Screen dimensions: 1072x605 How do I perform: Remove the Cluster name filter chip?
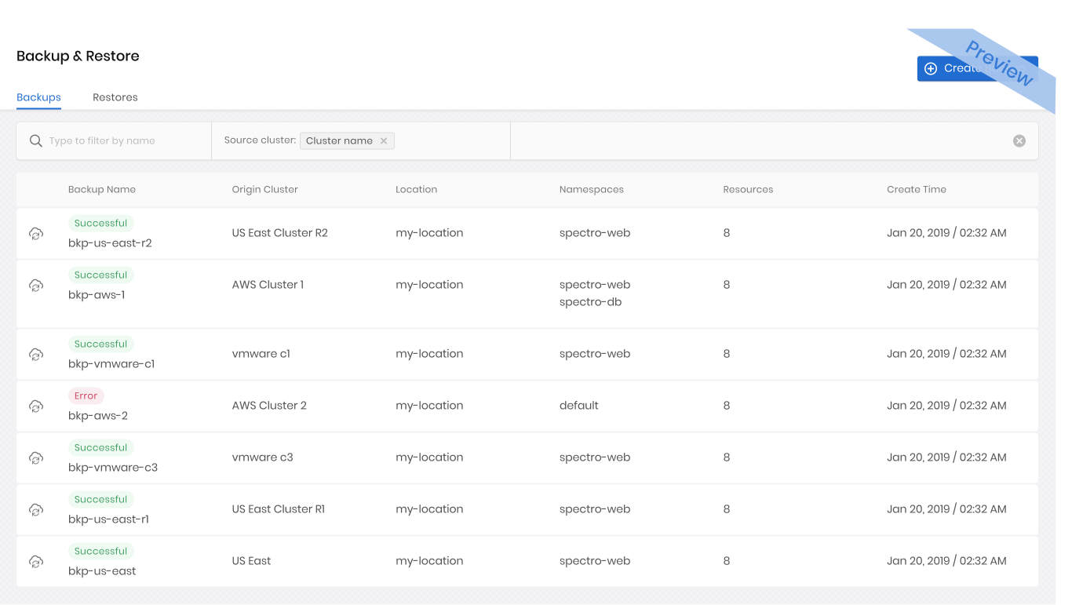384,140
